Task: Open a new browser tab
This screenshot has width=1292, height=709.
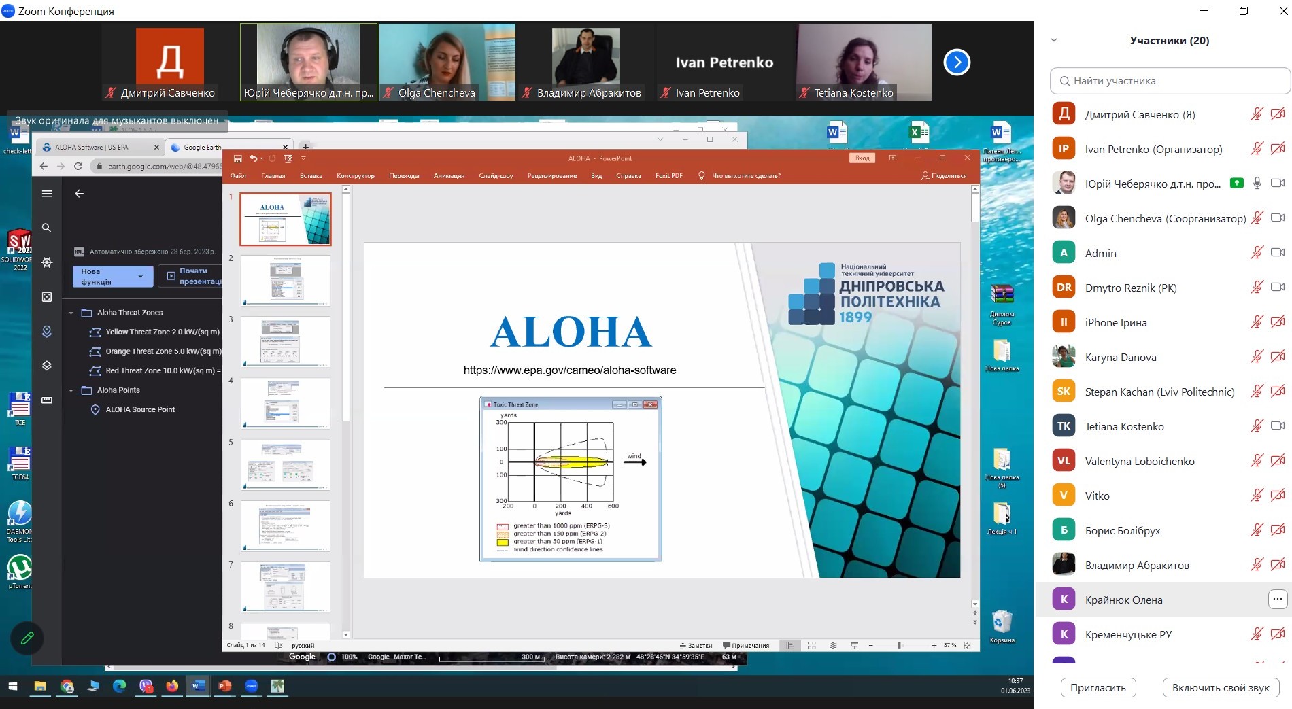Action: [x=305, y=147]
